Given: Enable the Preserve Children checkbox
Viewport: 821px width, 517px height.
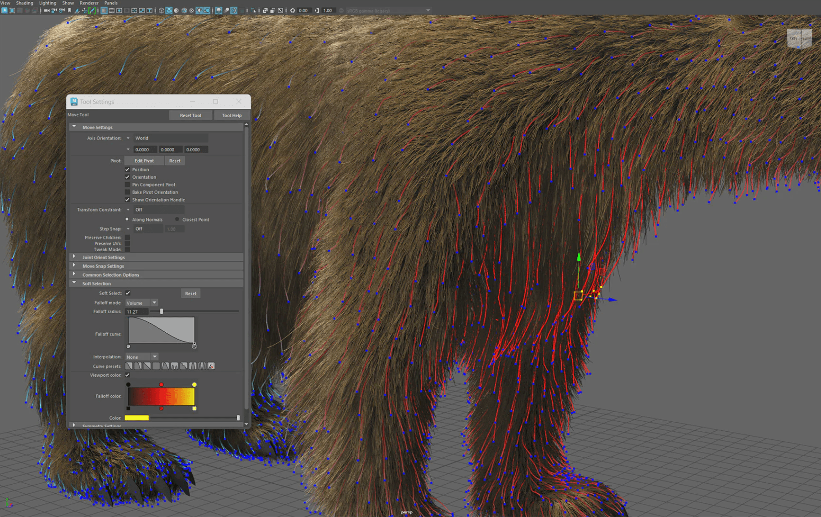Looking at the screenshot, I should click(x=127, y=237).
